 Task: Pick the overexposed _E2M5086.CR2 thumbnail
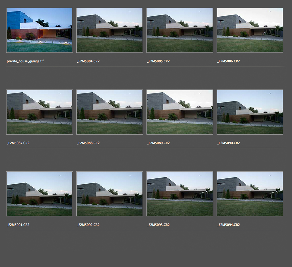250,30
